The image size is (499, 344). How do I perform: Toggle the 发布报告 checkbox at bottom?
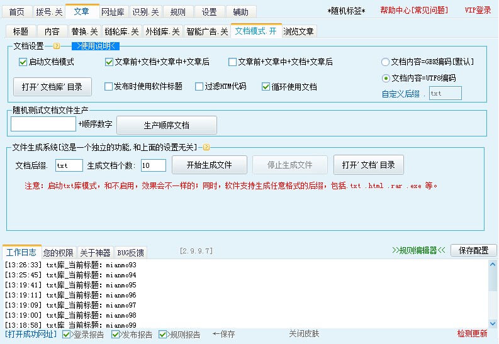pos(116,335)
